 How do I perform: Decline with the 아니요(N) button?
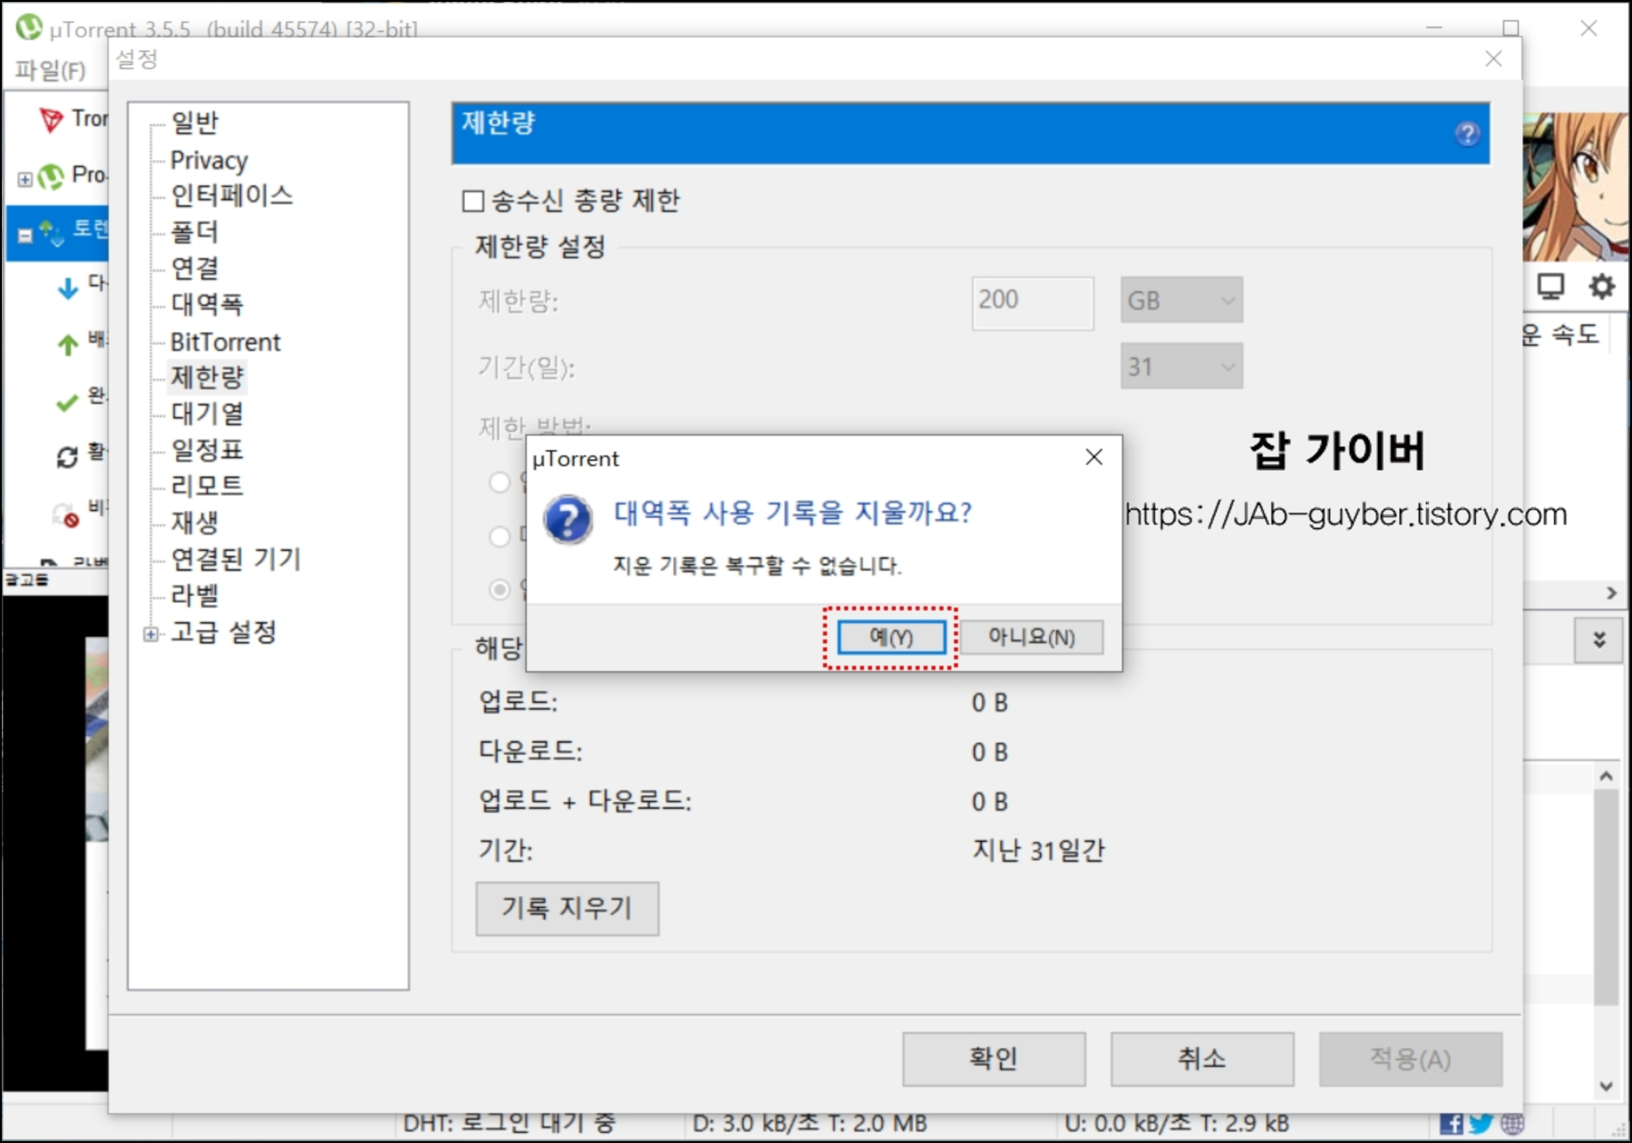1032,637
